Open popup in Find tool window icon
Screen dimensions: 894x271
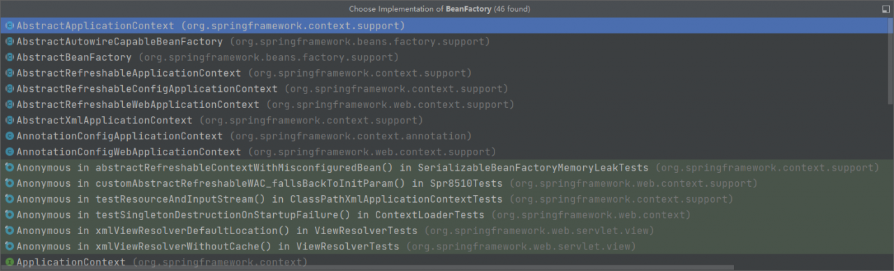886,9
